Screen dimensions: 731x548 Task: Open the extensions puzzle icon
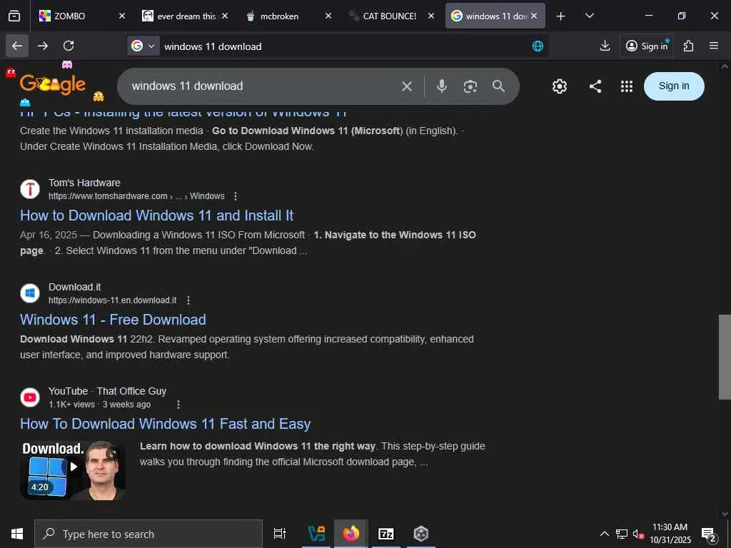(688, 46)
